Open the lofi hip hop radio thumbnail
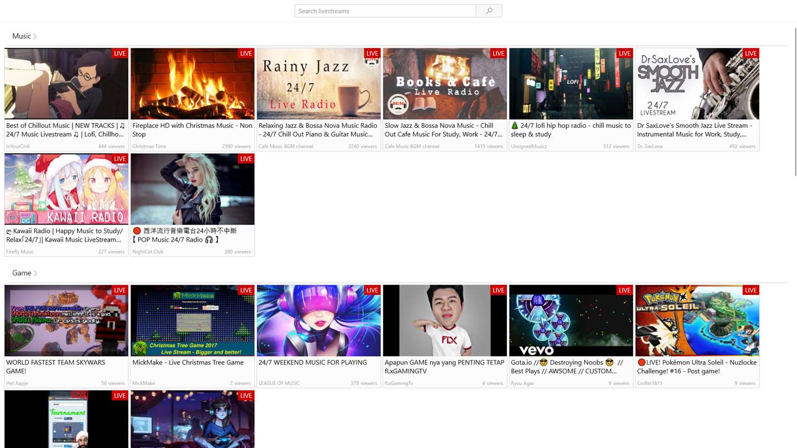Viewport: 797px width, 448px height. [x=571, y=84]
